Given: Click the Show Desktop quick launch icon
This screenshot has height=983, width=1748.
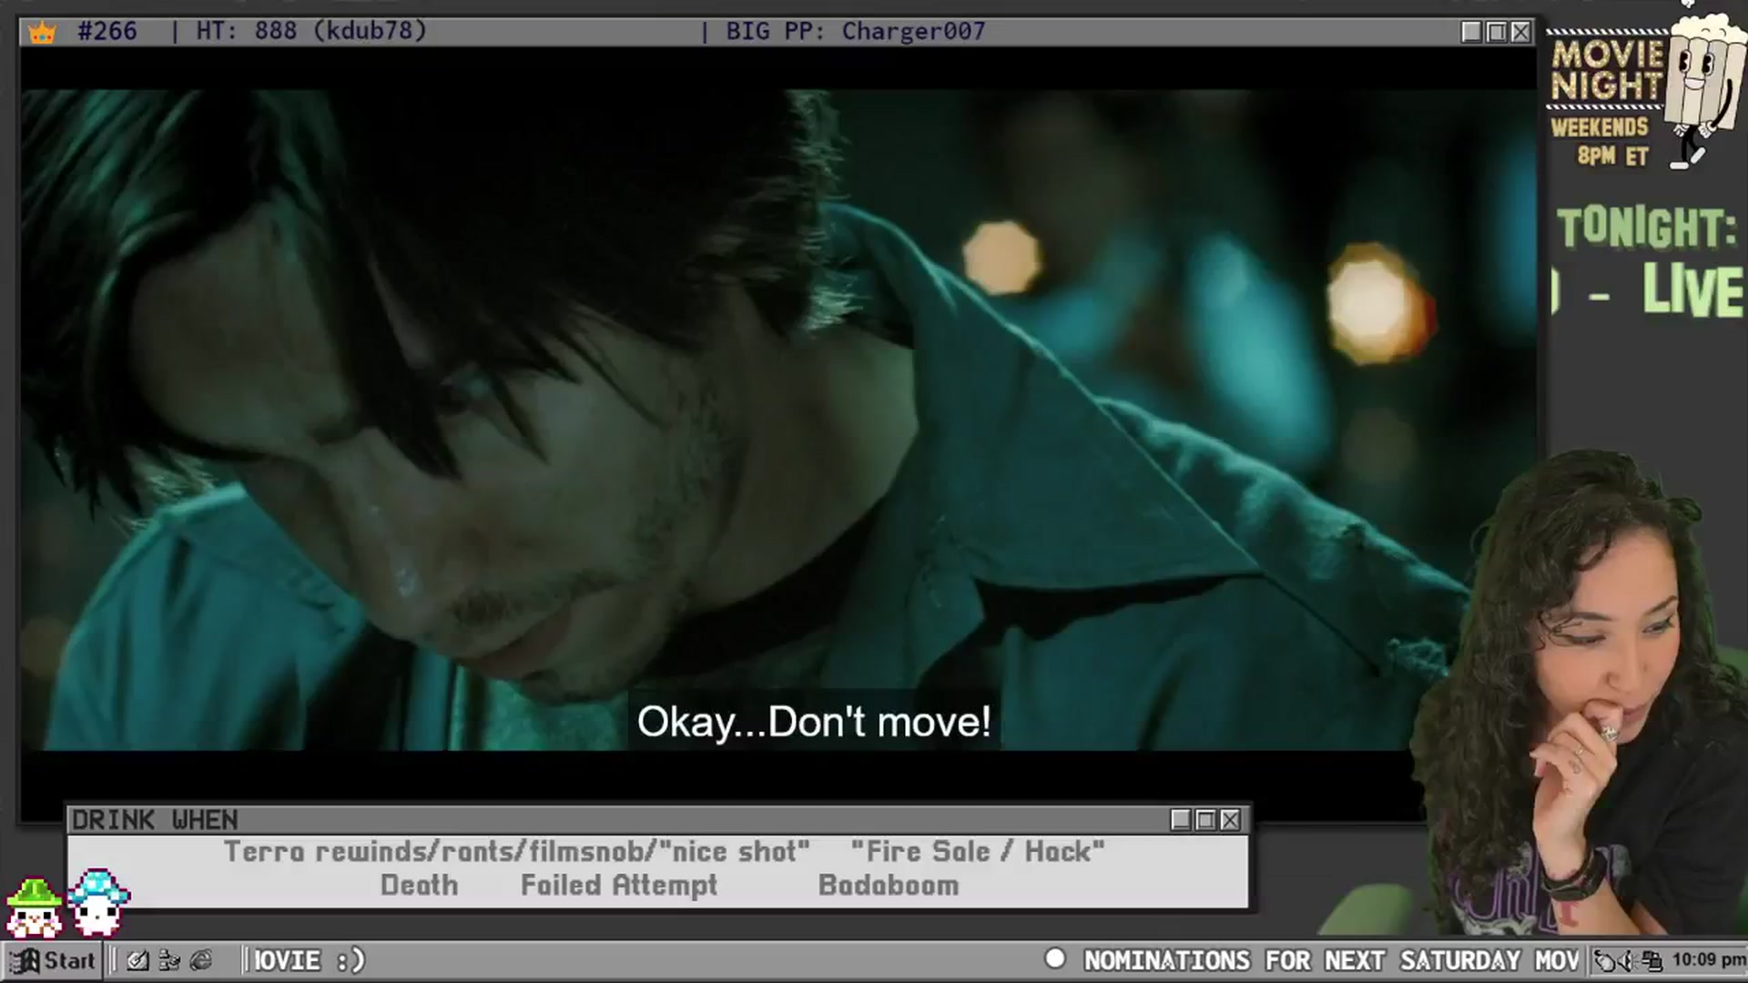Looking at the screenshot, I should tap(137, 960).
